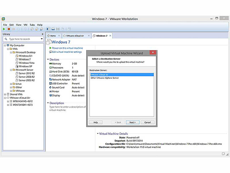The width and height of the screenshot is (230, 173).
Task: Click the message log icon in status bar
Action: coord(223,154)
